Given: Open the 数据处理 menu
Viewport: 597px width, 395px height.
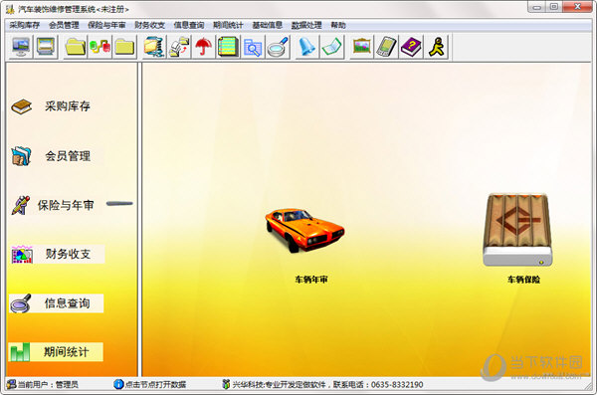Looking at the screenshot, I should coord(306,25).
